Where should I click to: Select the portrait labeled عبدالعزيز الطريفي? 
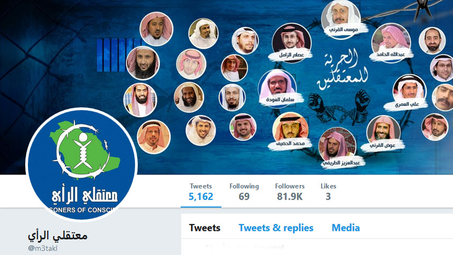click(338, 146)
